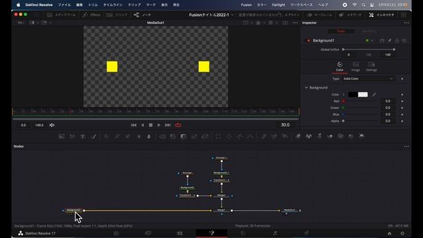Toggle audio mute speaker icon
Screen dimensions: 423x238
point(52,125)
